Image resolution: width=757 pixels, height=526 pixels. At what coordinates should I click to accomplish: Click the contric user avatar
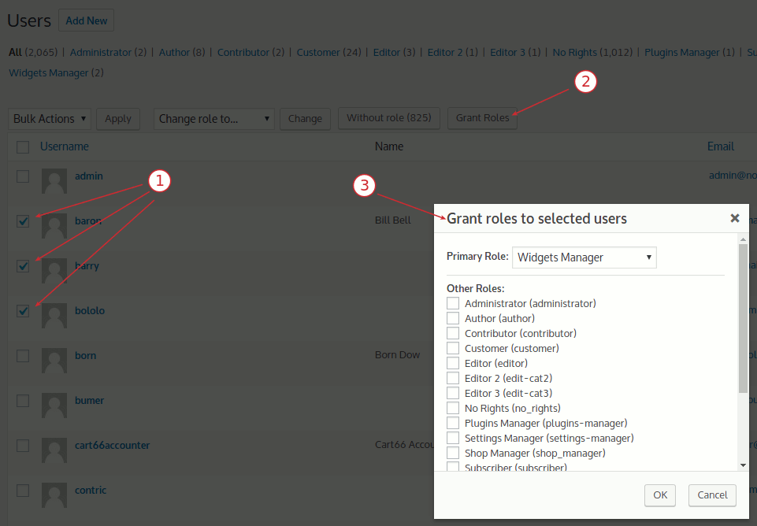pos(54,495)
